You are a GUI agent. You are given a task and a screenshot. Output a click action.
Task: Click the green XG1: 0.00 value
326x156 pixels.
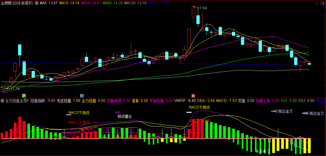point(289,101)
